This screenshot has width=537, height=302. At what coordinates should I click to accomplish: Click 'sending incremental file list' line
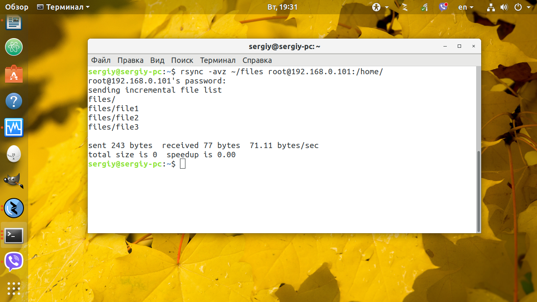coord(155,90)
